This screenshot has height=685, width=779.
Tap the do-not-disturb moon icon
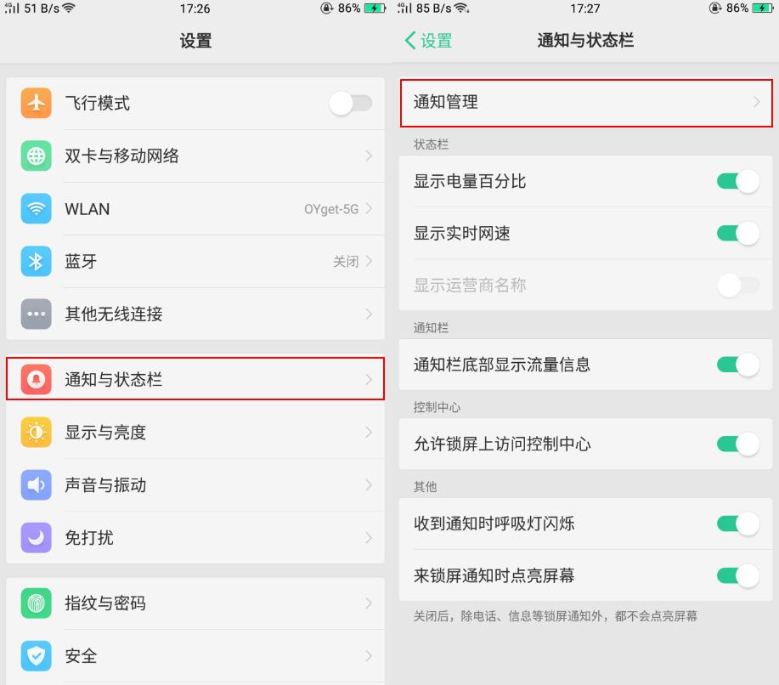[x=36, y=538]
